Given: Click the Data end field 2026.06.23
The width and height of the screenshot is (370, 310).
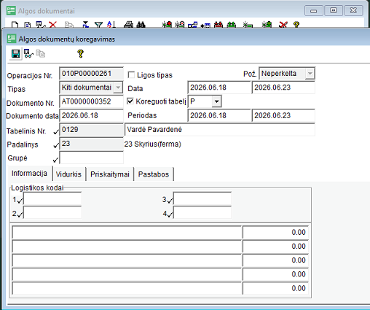Looking at the screenshot, I should click(283, 88).
